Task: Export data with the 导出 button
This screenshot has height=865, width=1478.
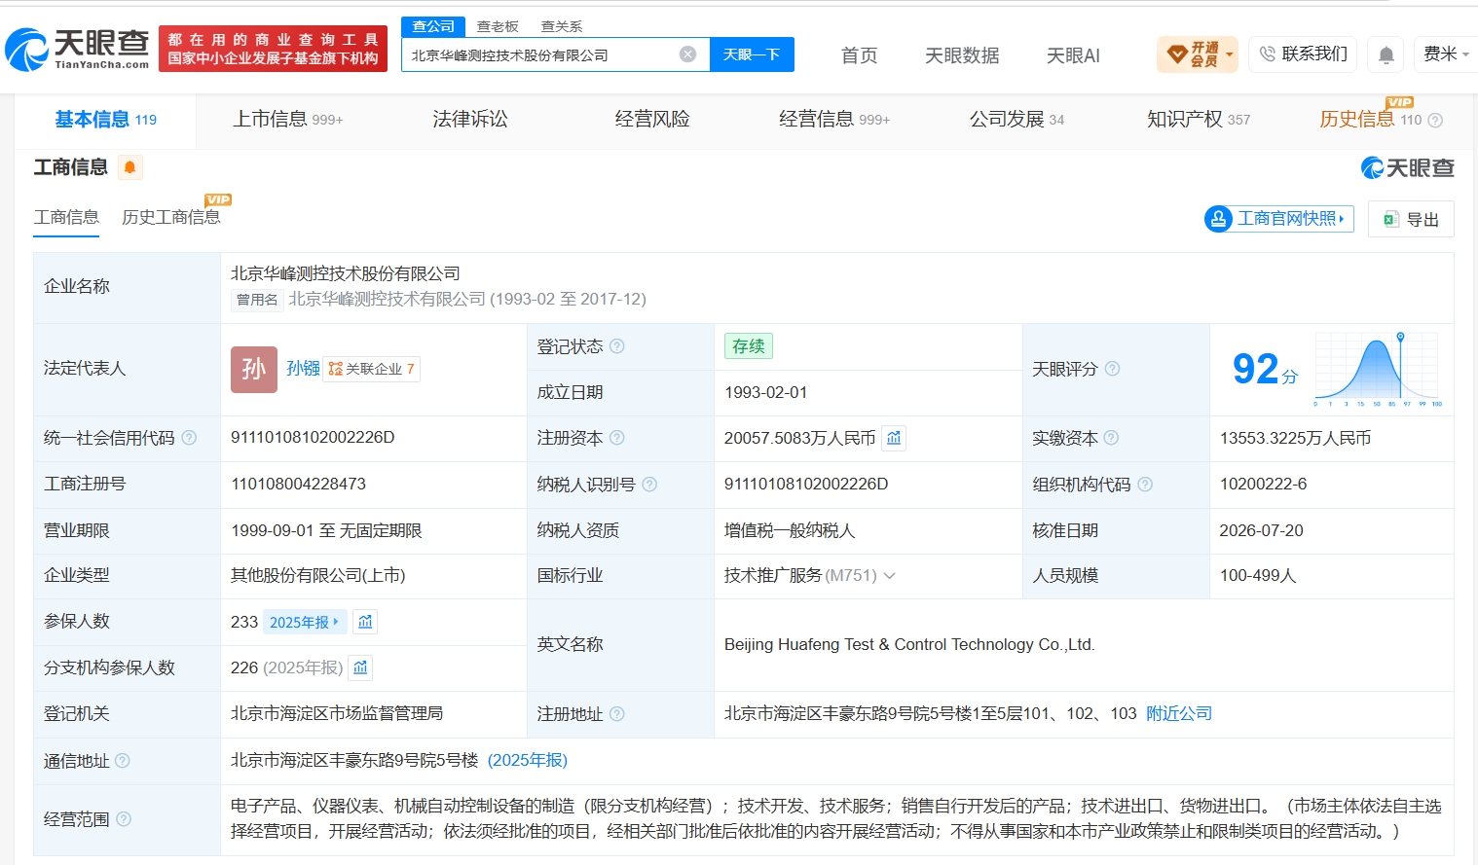Action: tap(1411, 219)
